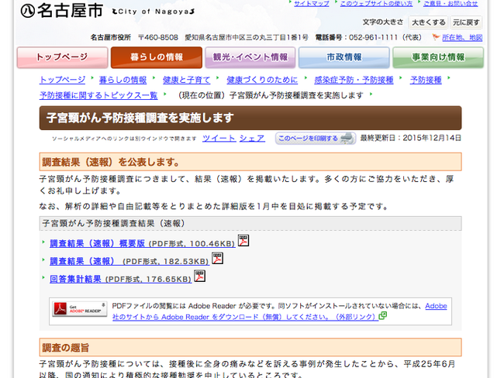
Task: Click the シェア share link
Action: point(251,138)
